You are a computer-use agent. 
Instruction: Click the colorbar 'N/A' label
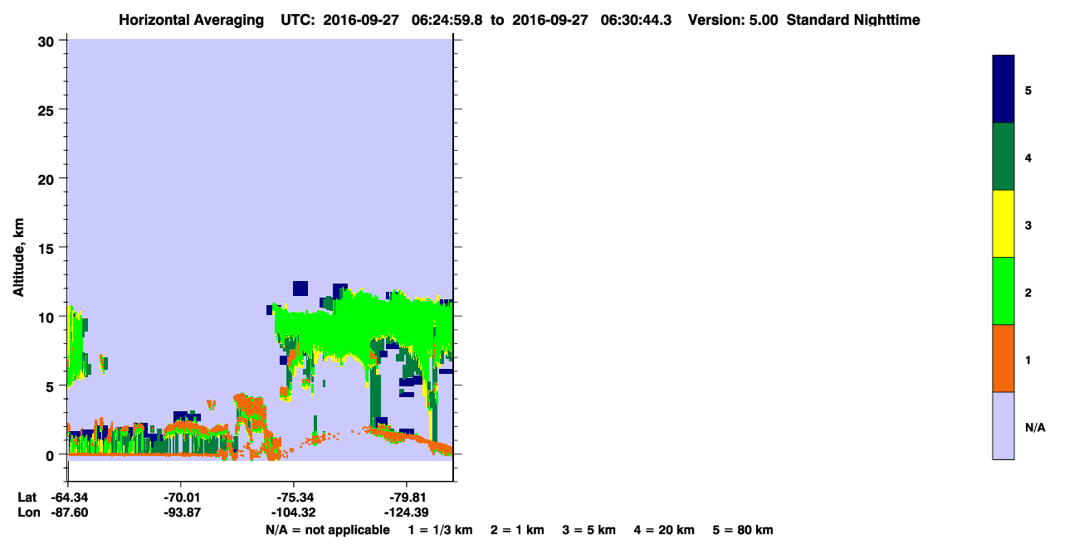(x=1035, y=428)
